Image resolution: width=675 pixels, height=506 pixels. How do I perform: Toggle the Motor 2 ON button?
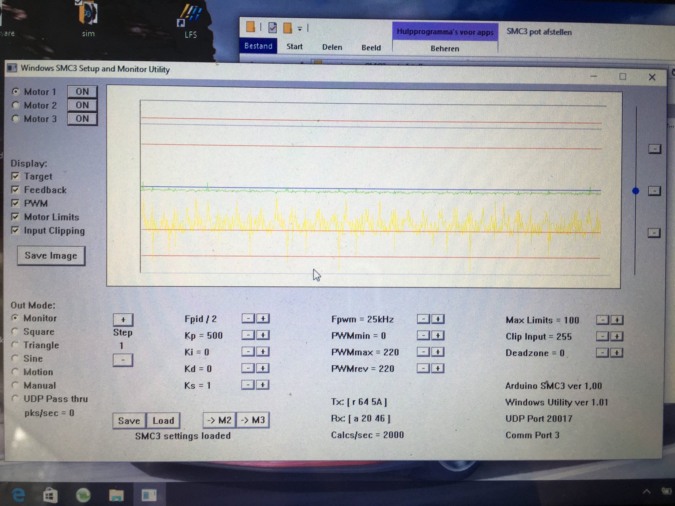pos(82,105)
